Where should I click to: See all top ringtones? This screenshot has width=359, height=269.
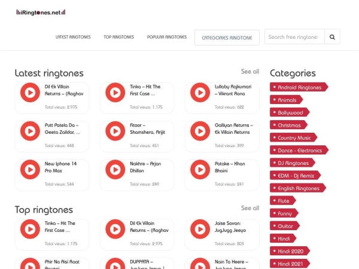pyautogui.click(x=250, y=208)
